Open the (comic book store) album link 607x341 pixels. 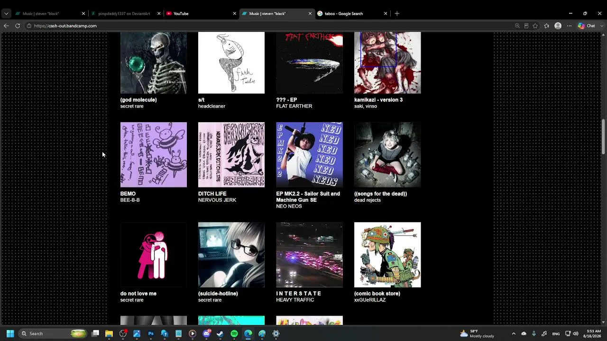[x=377, y=294]
